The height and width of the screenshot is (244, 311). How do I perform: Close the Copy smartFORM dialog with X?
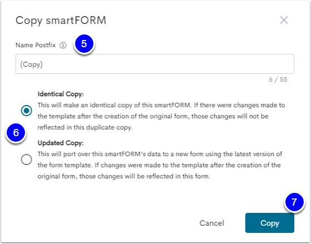click(x=284, y=20)
